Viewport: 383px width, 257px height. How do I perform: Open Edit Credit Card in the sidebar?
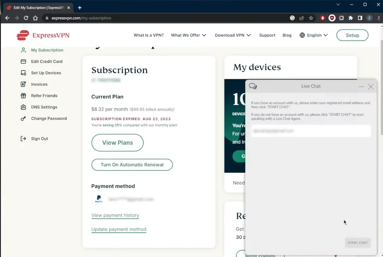click(x=47, y=61)
